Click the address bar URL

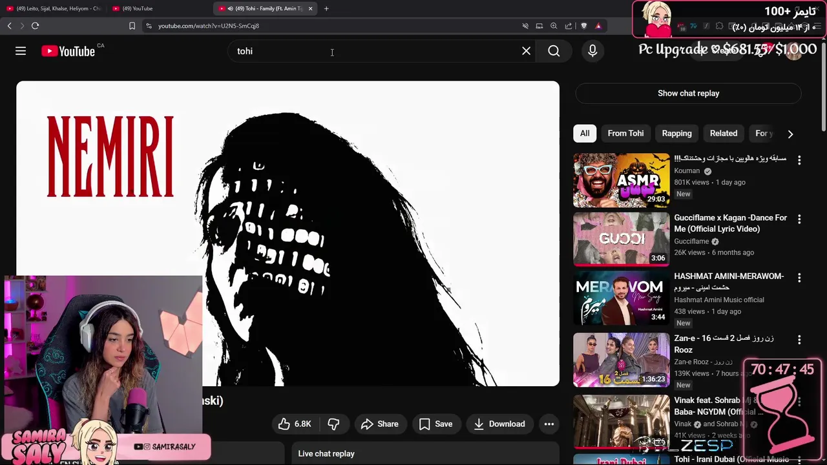pos(209,26)
